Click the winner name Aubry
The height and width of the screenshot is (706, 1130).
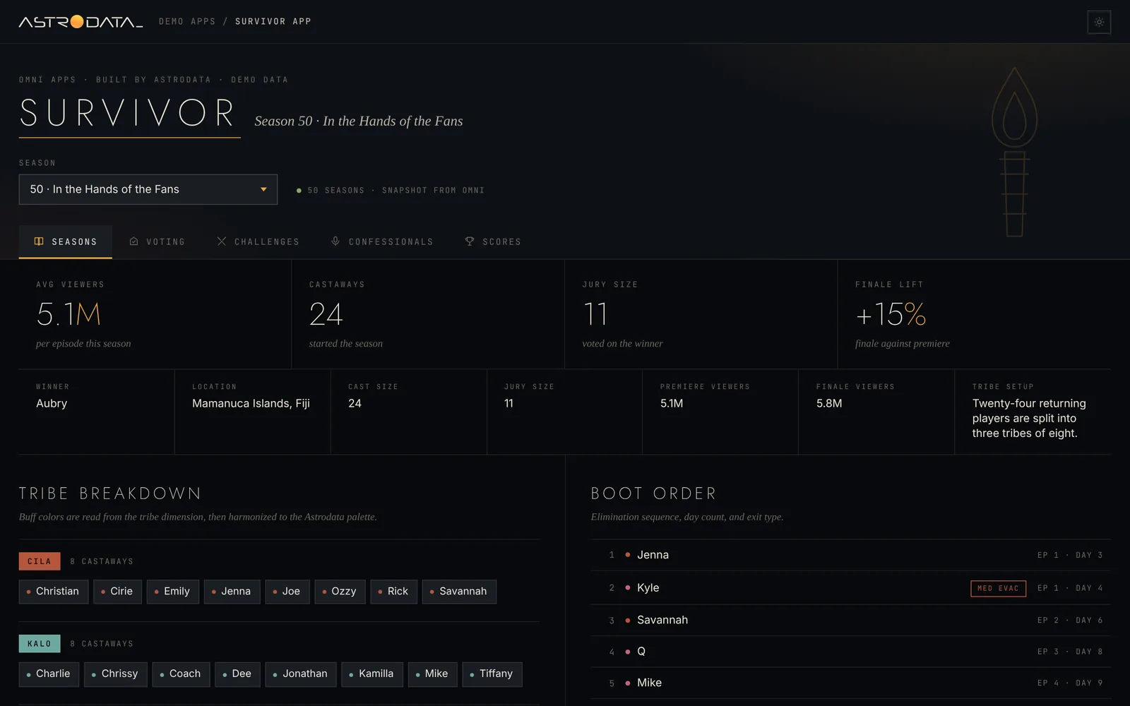click(52, 403)
